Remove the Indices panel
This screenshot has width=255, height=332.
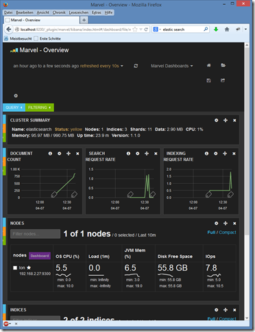click(x=234, y=310)
